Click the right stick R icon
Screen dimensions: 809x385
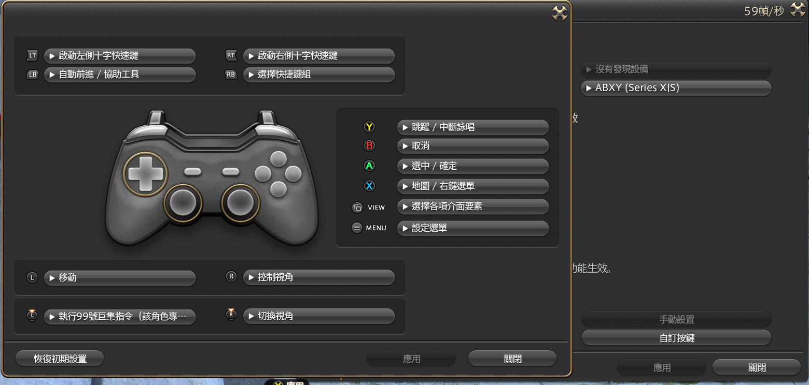(x=231, y=277)
